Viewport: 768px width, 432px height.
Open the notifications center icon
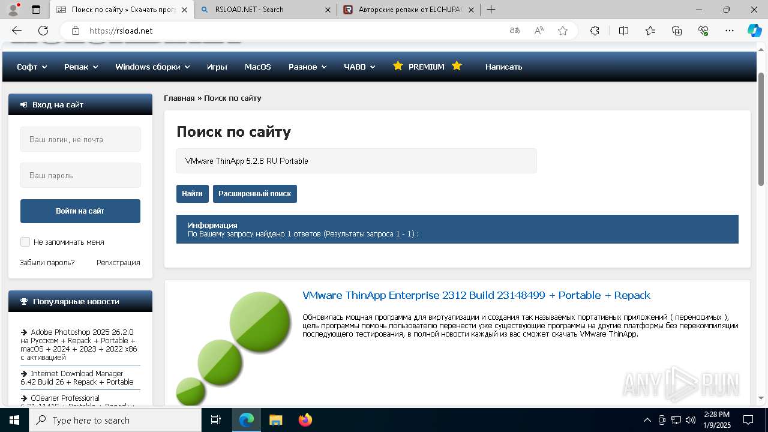click(x=748, y=420)
